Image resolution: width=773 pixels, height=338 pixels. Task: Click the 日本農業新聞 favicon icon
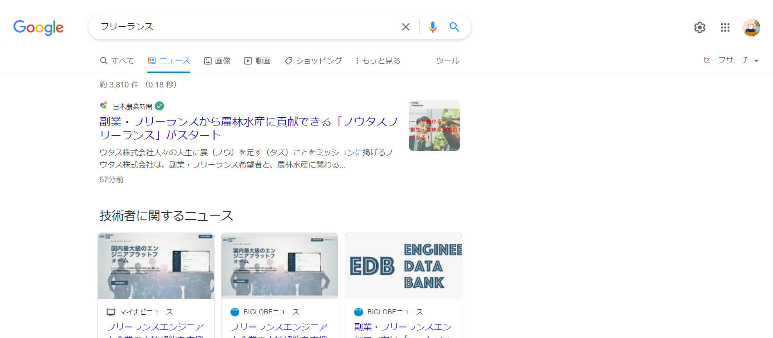click(104, 105)
